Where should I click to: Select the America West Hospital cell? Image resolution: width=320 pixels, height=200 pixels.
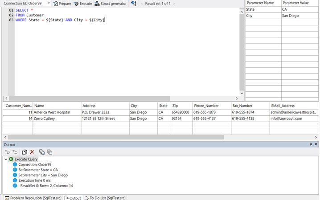pos(57,112)
